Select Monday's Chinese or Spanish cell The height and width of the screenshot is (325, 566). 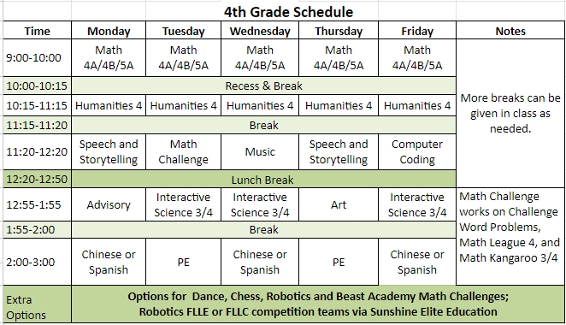click(109, 263)
